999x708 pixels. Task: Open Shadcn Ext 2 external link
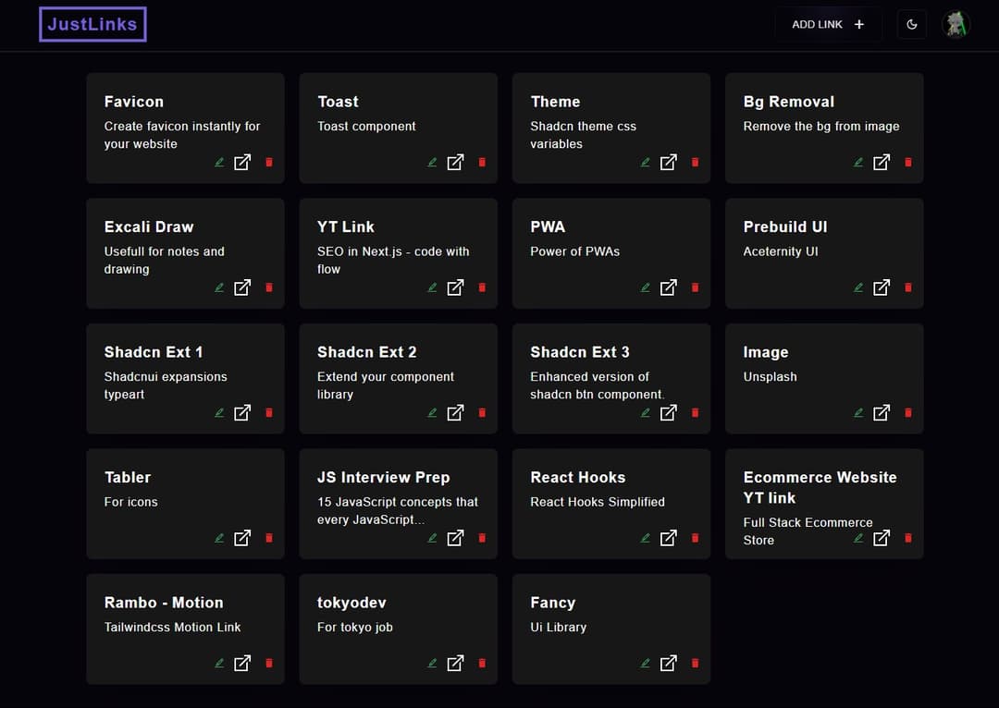(x=455, y=413)
